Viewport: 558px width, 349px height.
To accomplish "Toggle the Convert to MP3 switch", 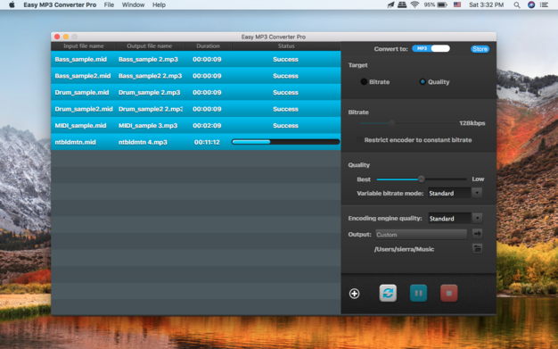I will coord(431,48).
